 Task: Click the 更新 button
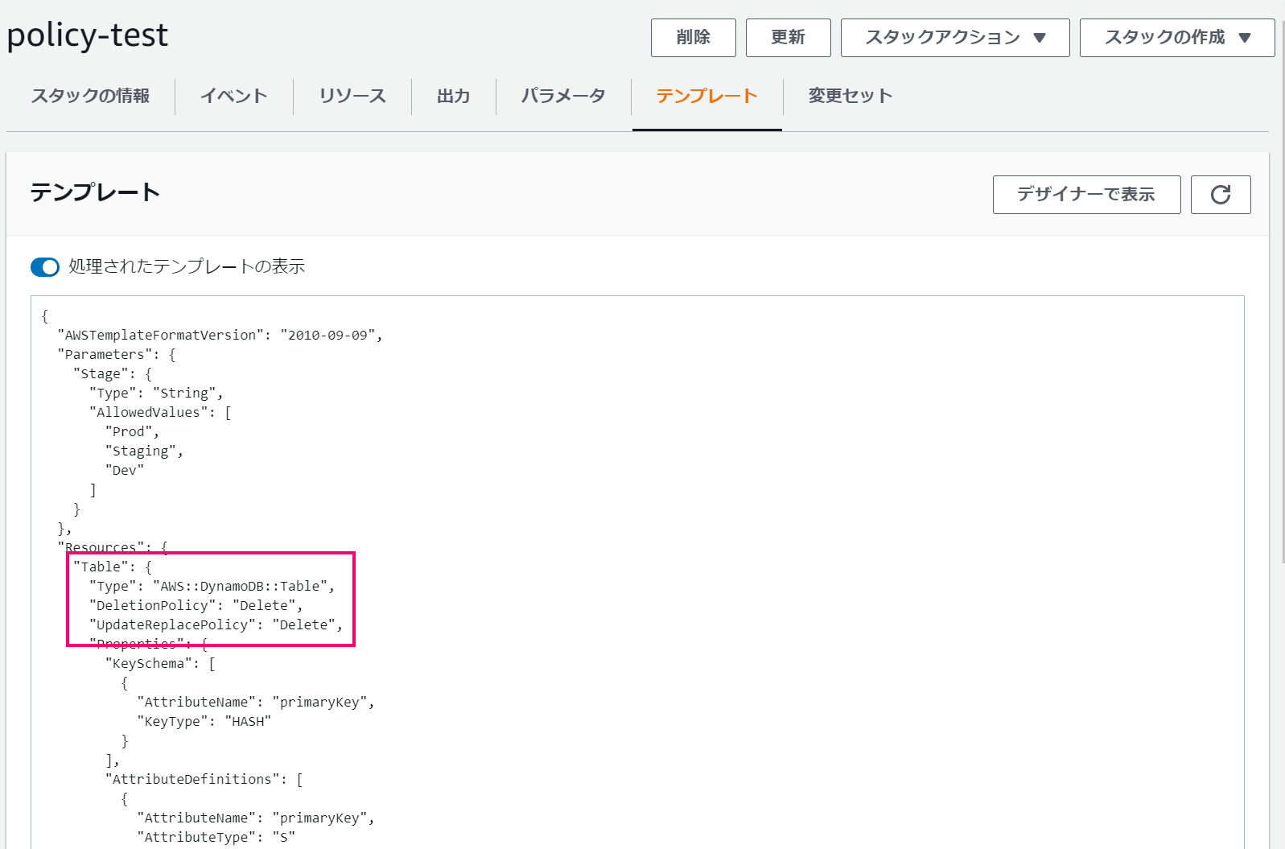coord(788,38)
